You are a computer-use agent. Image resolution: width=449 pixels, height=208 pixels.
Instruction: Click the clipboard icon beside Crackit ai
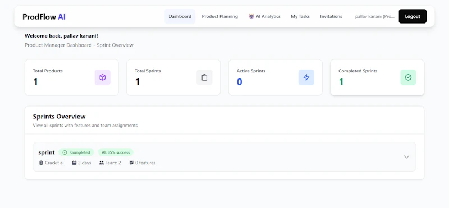point(41,163)
